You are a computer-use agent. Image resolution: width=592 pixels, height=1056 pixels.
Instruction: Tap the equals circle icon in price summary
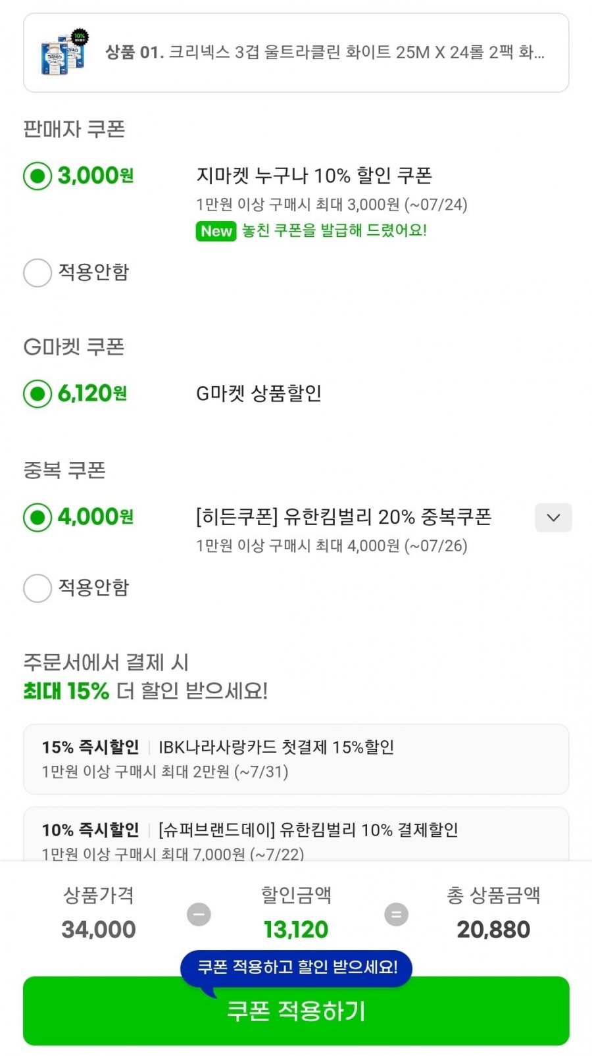[x=396, y=914]
